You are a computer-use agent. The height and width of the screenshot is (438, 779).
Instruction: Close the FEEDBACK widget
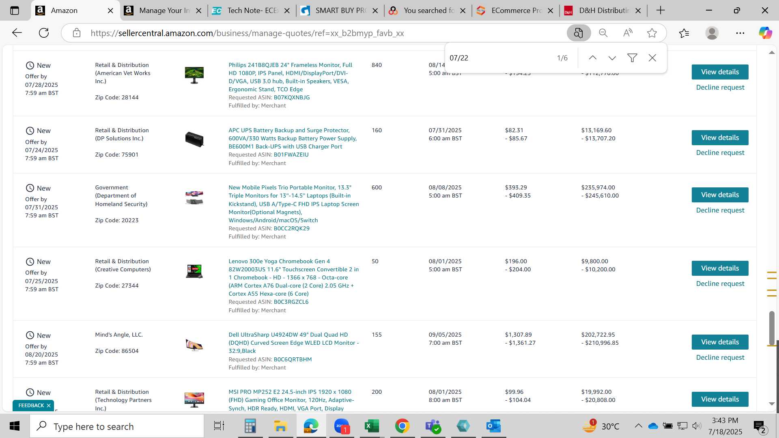49,406
